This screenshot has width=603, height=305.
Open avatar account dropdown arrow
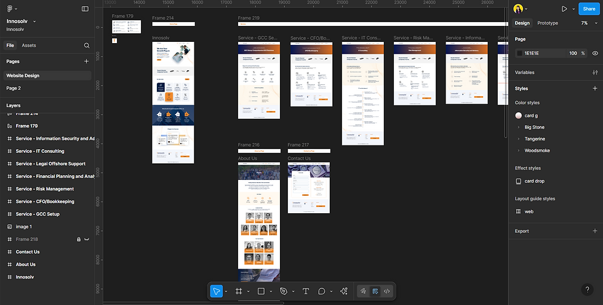click(525, 9)
